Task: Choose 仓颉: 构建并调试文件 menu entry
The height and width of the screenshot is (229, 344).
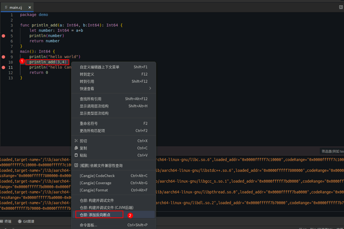Action: pyautogui.click(x=114, y=200)
